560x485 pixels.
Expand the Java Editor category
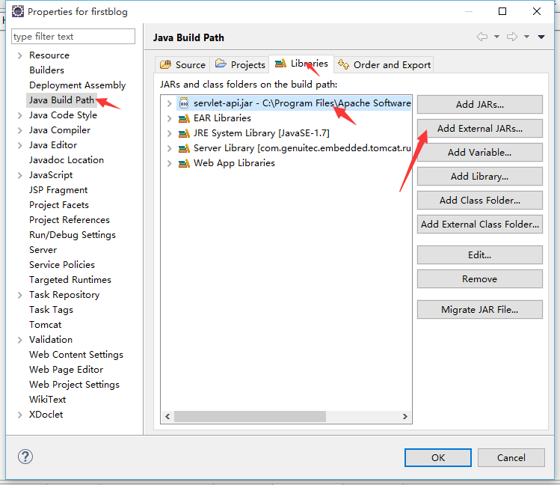[x=20, y=145]
